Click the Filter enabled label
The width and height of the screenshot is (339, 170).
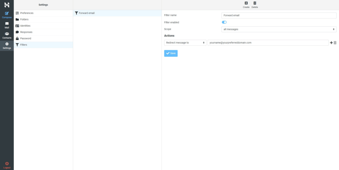pos(172,22)
